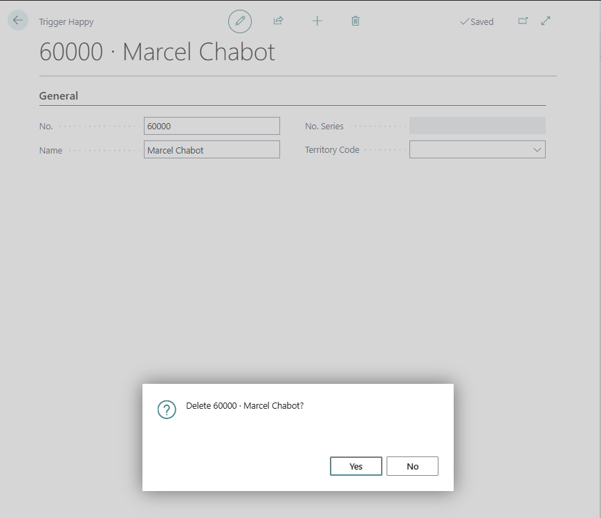
Task: Confirm deletion by clicking Yes
Action: (x=355, y=465)
